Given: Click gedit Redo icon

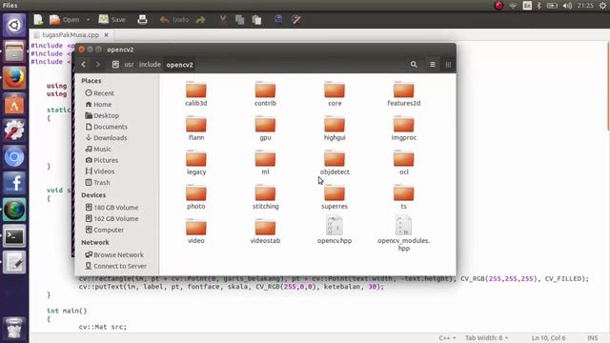Looking at the screenshot, I should click(x=200, y=19).
